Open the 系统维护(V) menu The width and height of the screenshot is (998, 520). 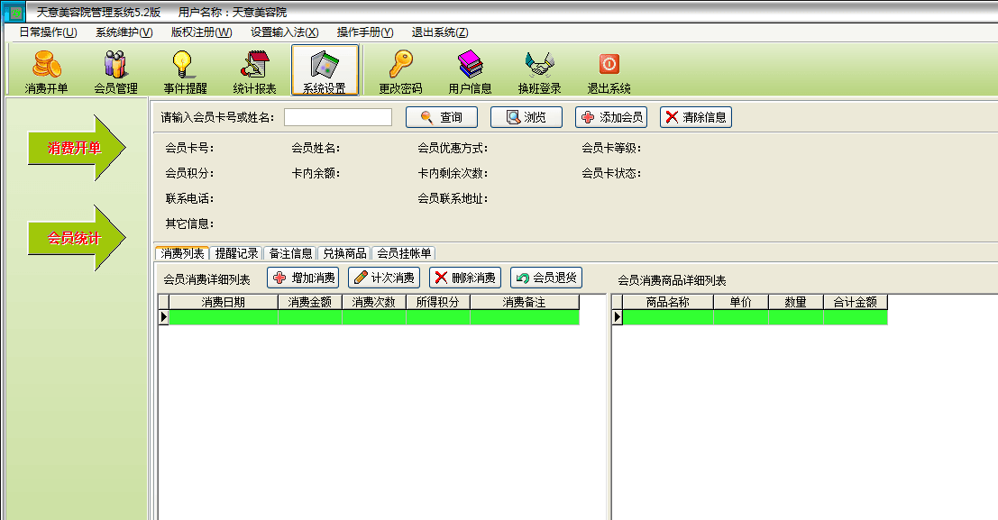124,32
